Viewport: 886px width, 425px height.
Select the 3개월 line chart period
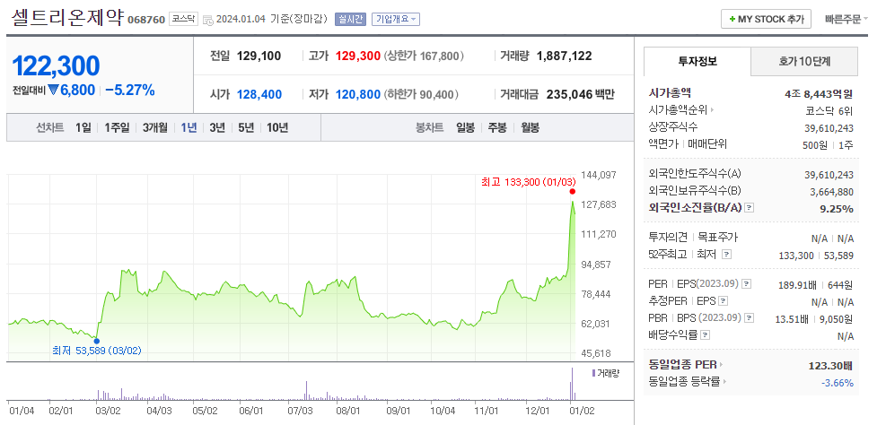point(154,127)
